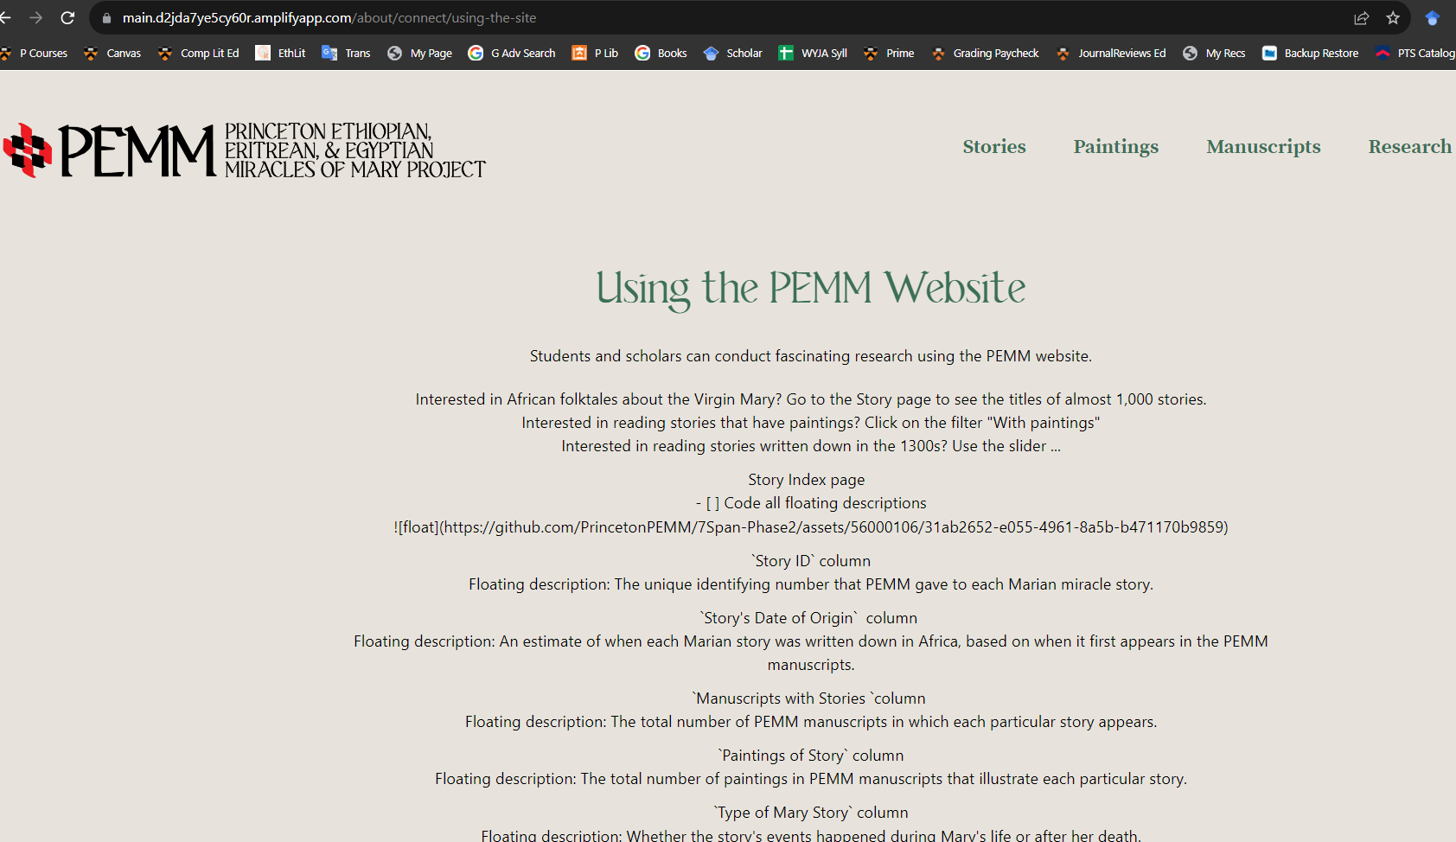Open the Prime bookmark
This screenshot has height=842, width=1456.
[888, 53]
